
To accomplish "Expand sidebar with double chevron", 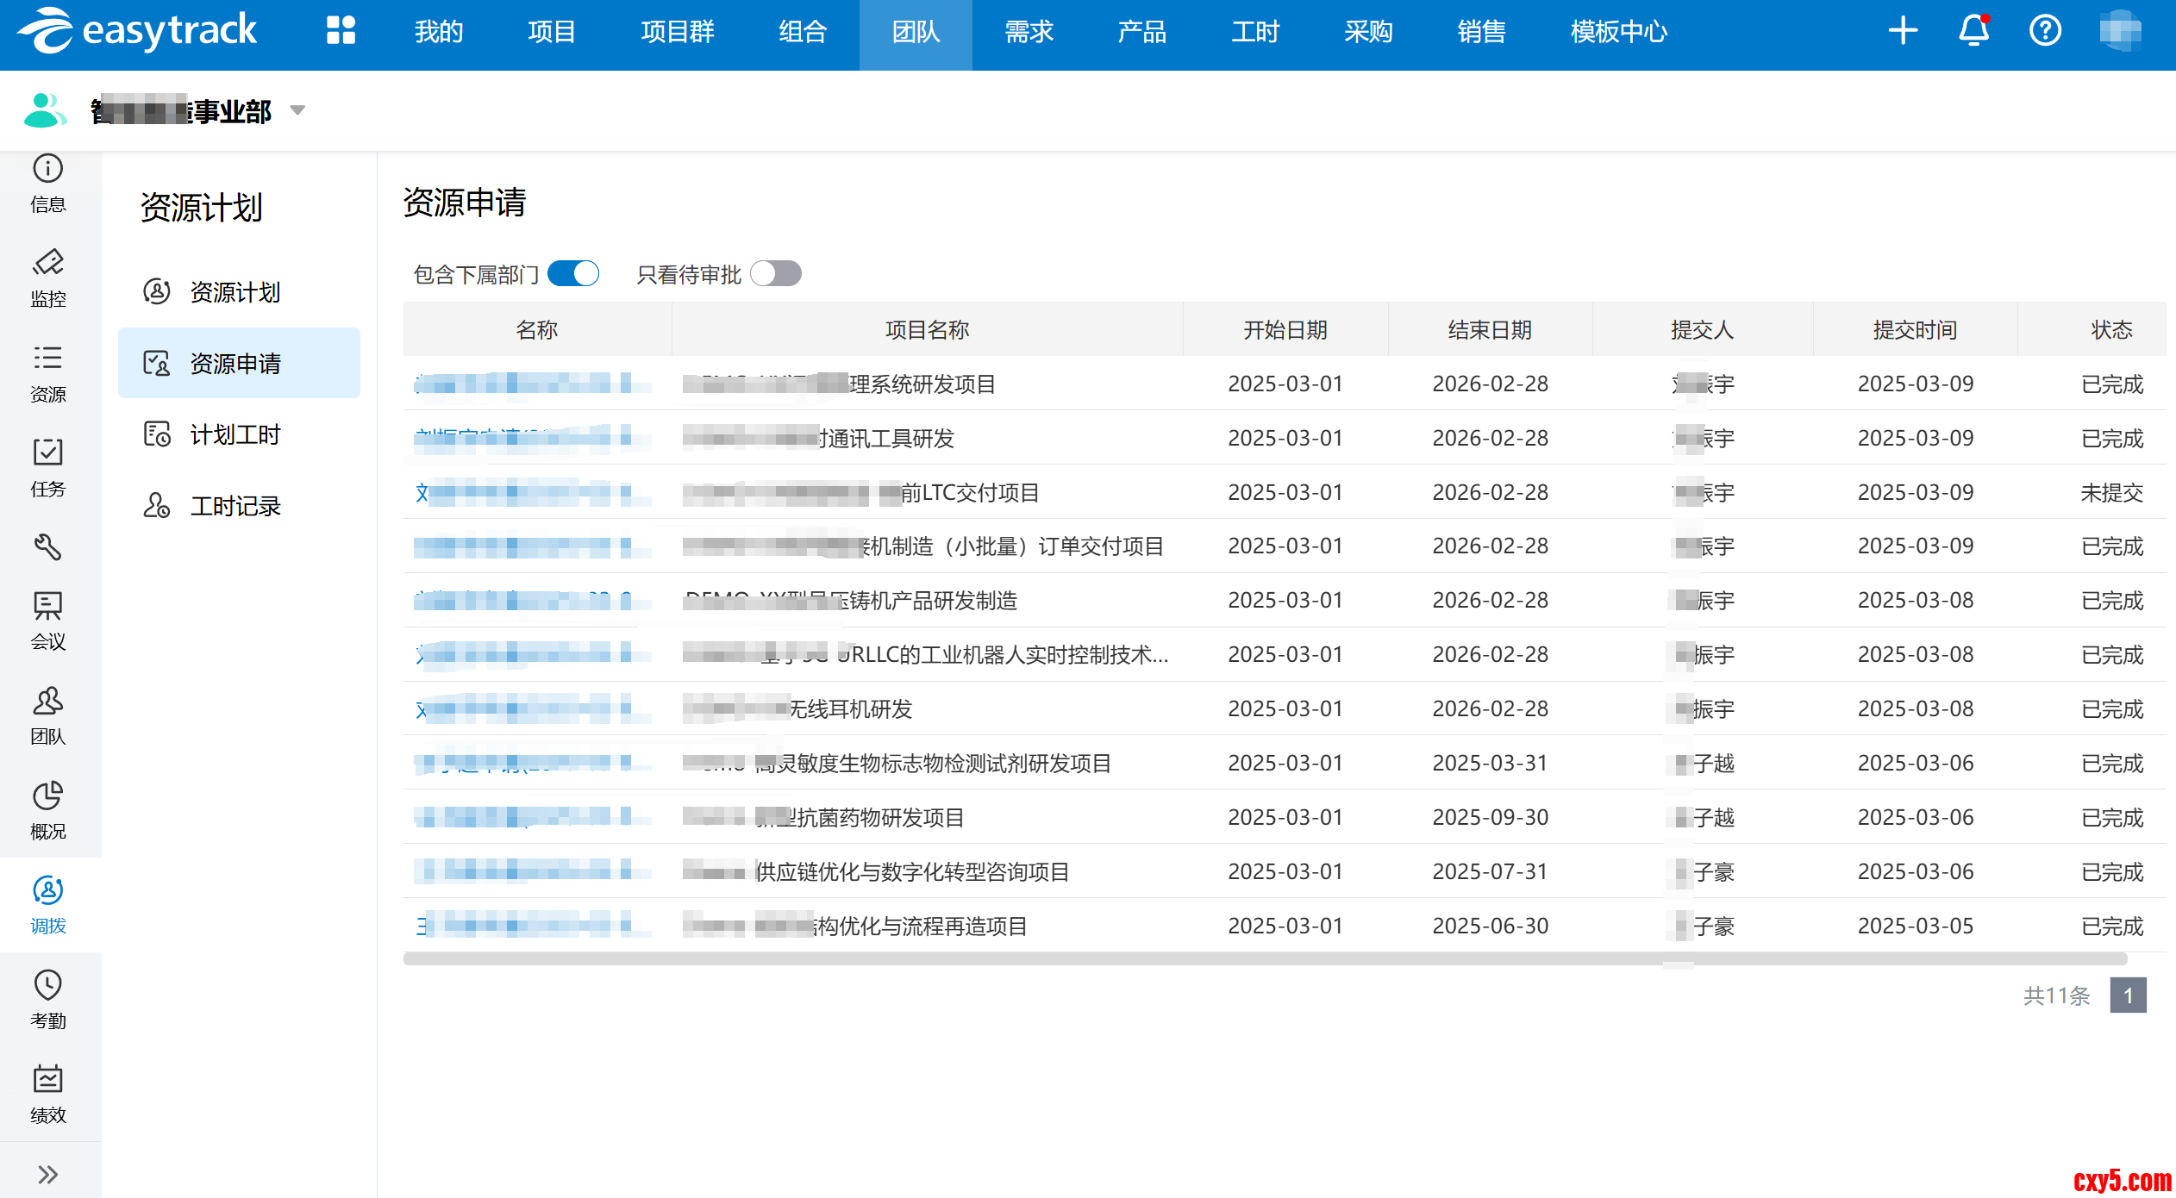I will pyautogui.click(x=48, y=1174).
